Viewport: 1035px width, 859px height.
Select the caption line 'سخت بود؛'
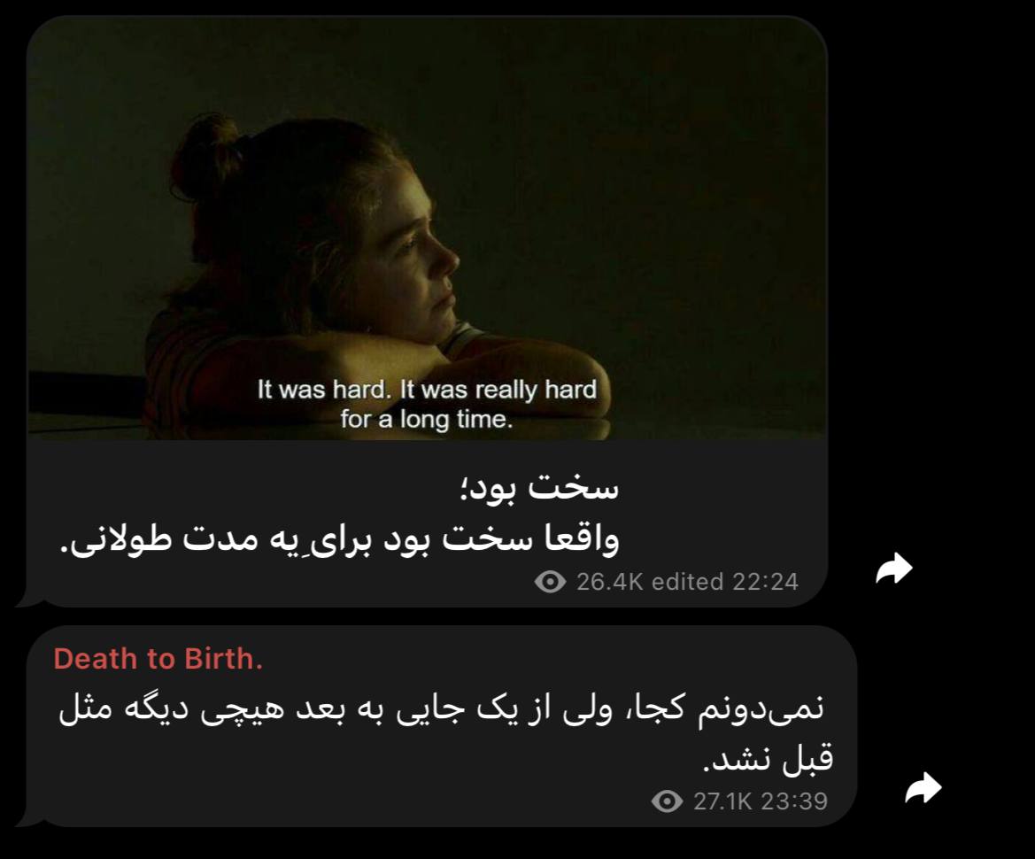coord(539,489)
